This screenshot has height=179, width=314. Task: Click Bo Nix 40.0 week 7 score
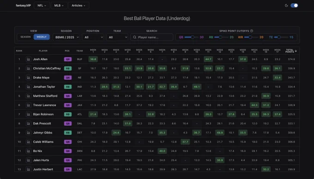pos(162,151)
